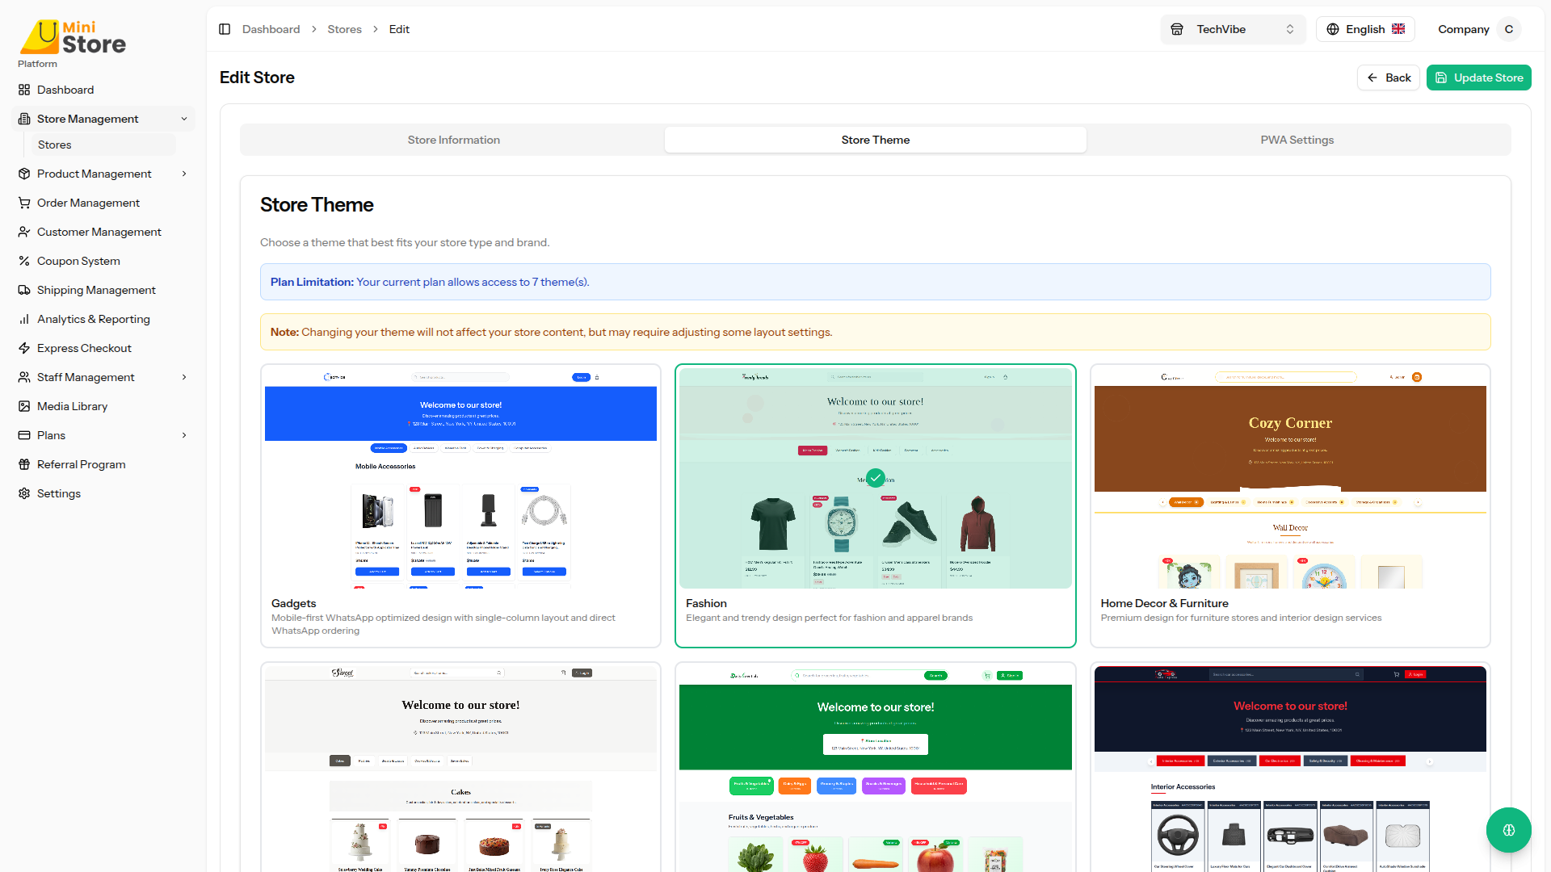Select the Gadgets theme card
The image size is (1551, 872).
460,505
